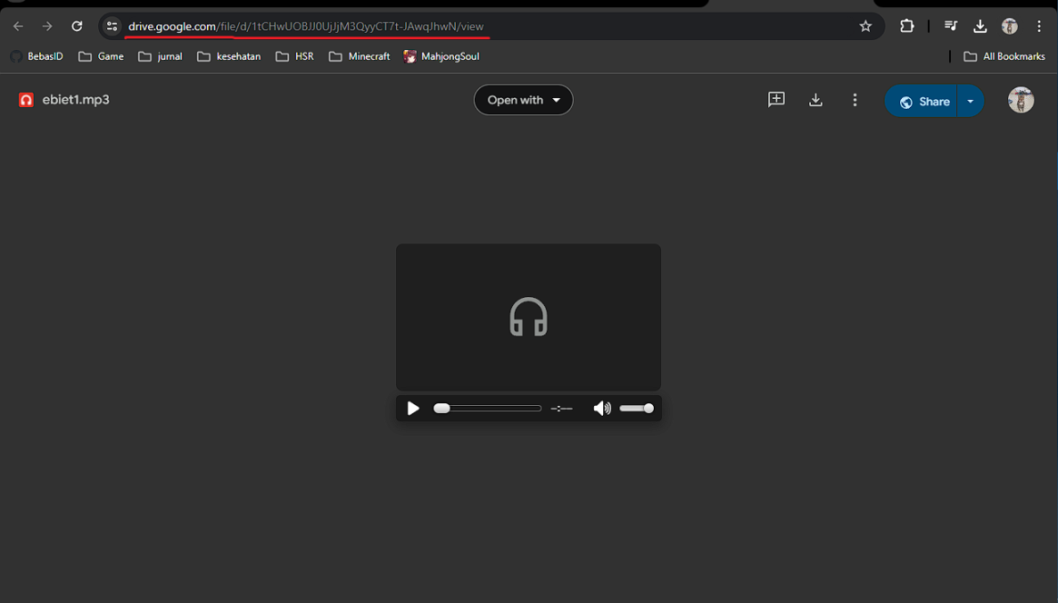Adjust the volume slider
The image size is (1058, 603).
click(636, 408)
